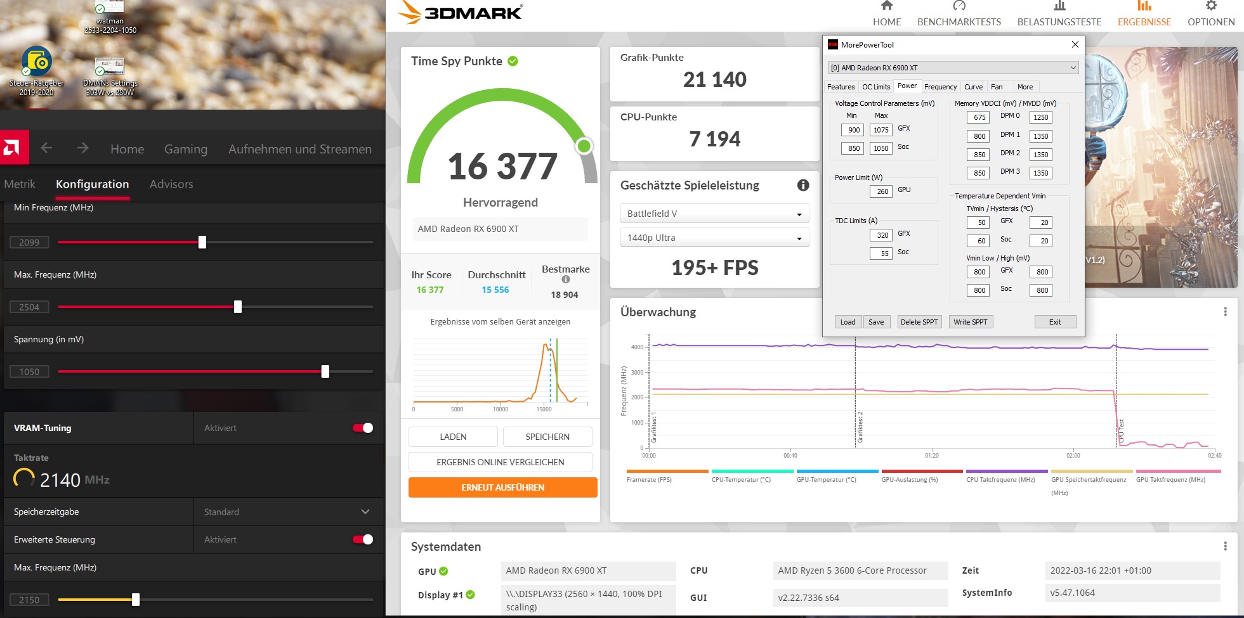Toggle Framerate (FPS) chart legend
This screenshot has height=618, width=1244.
click(x=667, y=476)
